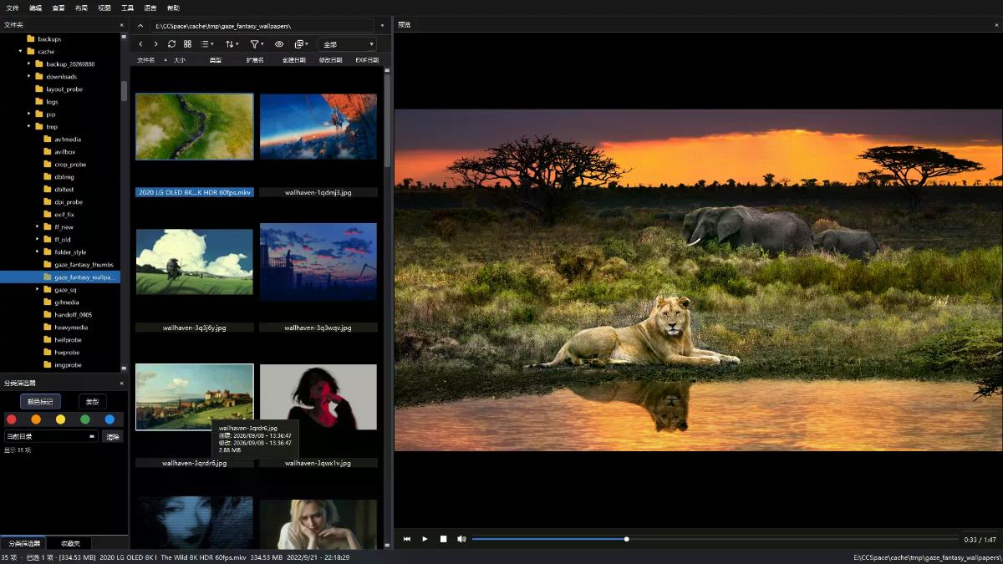Screen dimensions: 1003x564
Task: Filter by the green color label
Action: pyautogui.click(x=85, y=419)
